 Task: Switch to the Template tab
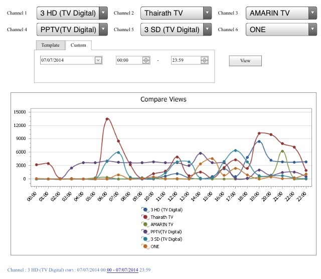click(51, 45)
